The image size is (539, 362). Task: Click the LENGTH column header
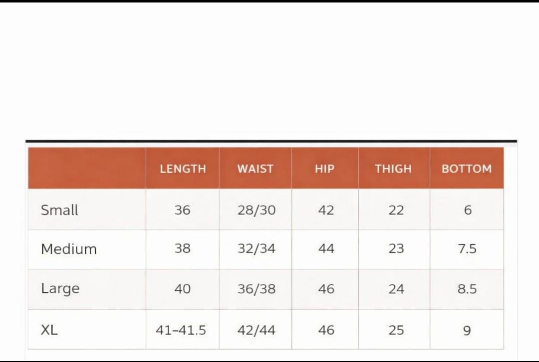coord(183,169)
